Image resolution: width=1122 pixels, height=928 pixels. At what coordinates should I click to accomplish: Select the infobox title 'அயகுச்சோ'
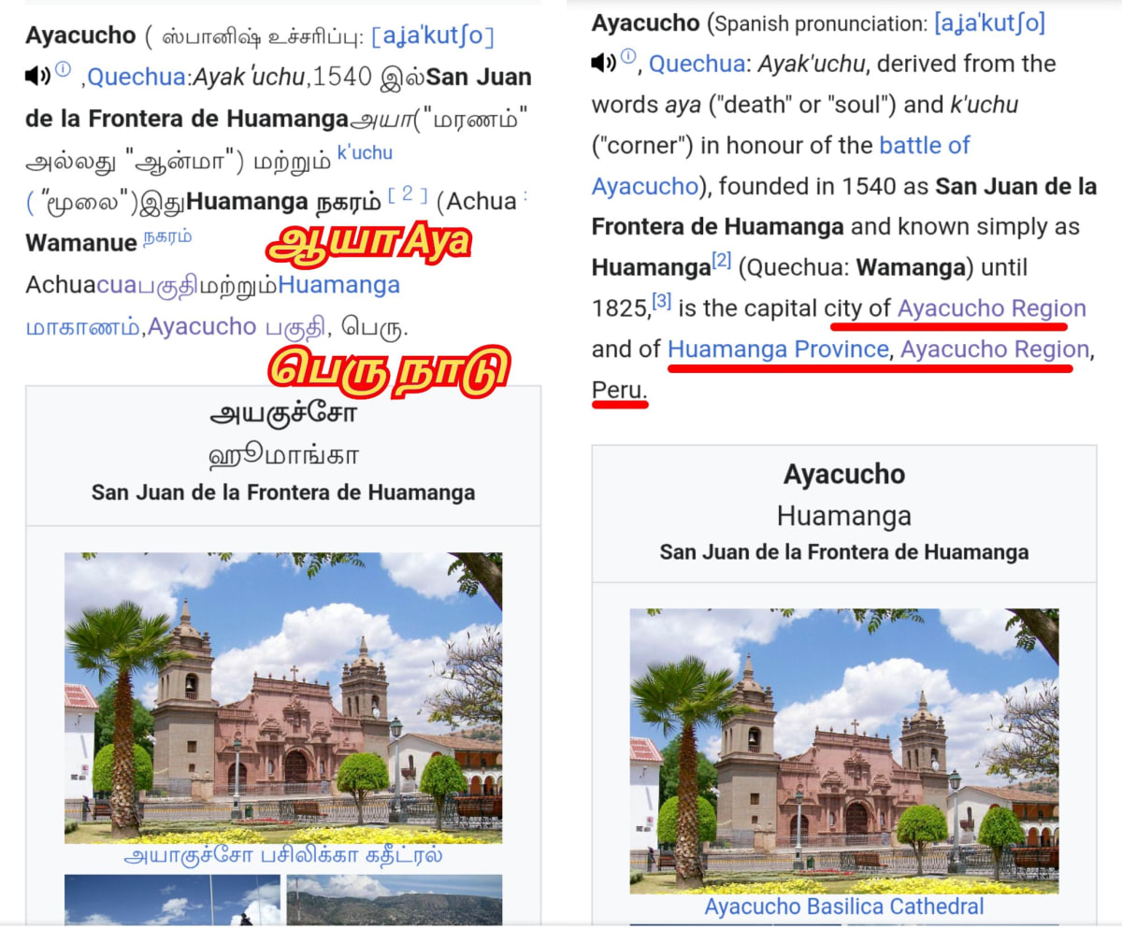point(283,415)
